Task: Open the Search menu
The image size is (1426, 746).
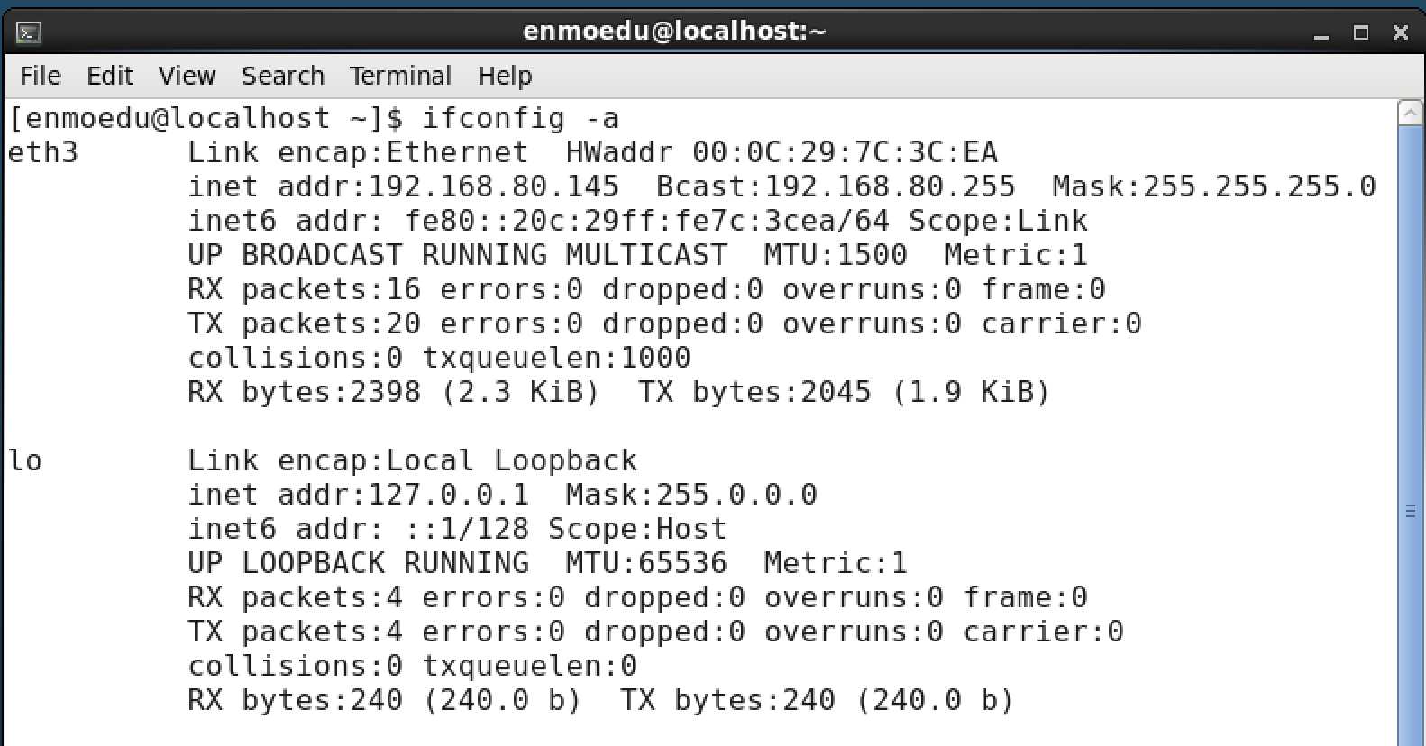Action: pyautogui.click(x=283, y=76)
